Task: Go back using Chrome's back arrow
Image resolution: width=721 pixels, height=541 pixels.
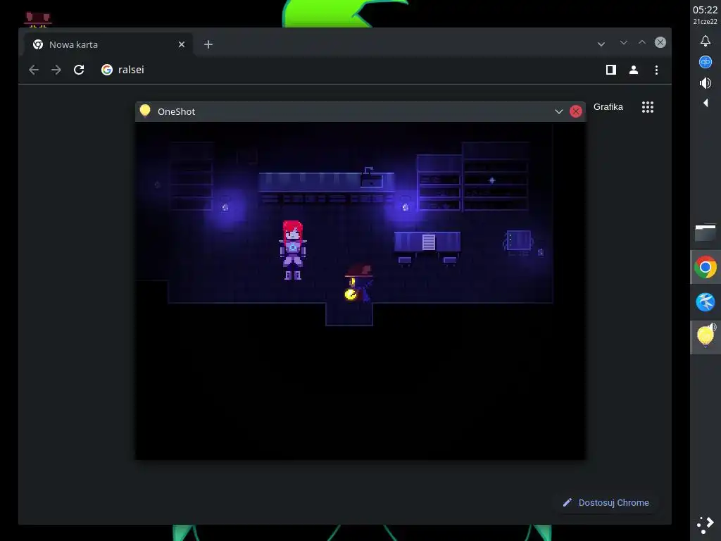Action: point(34,70)
